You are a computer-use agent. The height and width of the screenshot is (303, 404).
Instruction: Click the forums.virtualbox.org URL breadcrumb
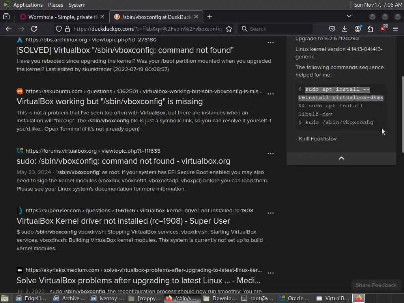click(93, 151)
